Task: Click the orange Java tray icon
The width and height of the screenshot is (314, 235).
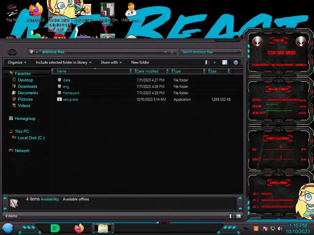Action: coord(256,228)
